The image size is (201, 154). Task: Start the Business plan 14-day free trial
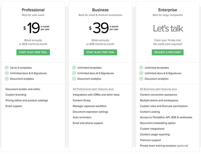click(100, 52)
